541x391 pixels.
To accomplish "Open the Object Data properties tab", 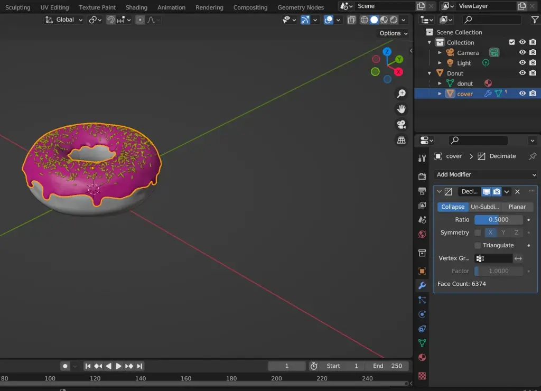I will (x=422, y=343).
